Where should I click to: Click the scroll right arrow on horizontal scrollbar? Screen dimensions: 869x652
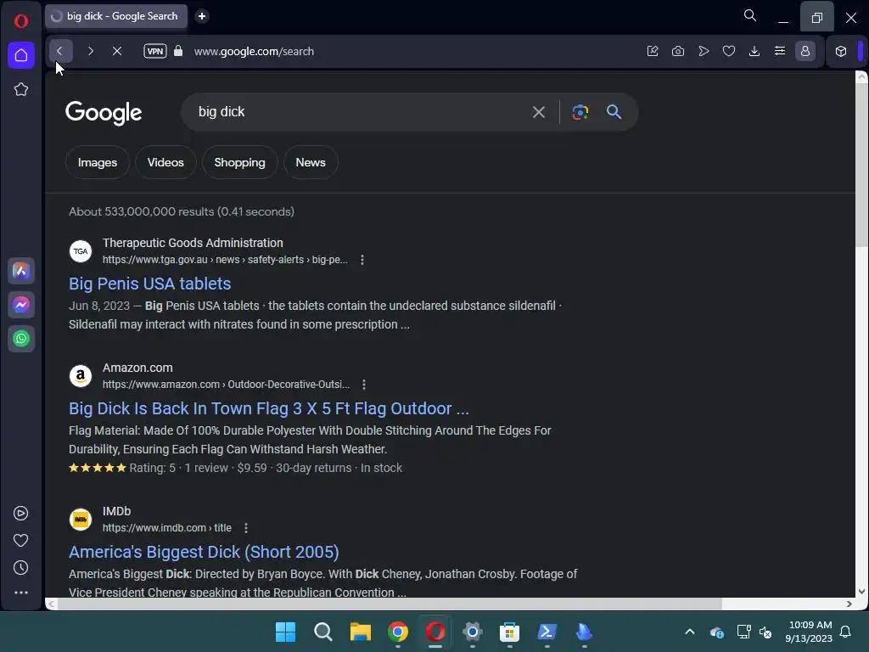point(849,604)
